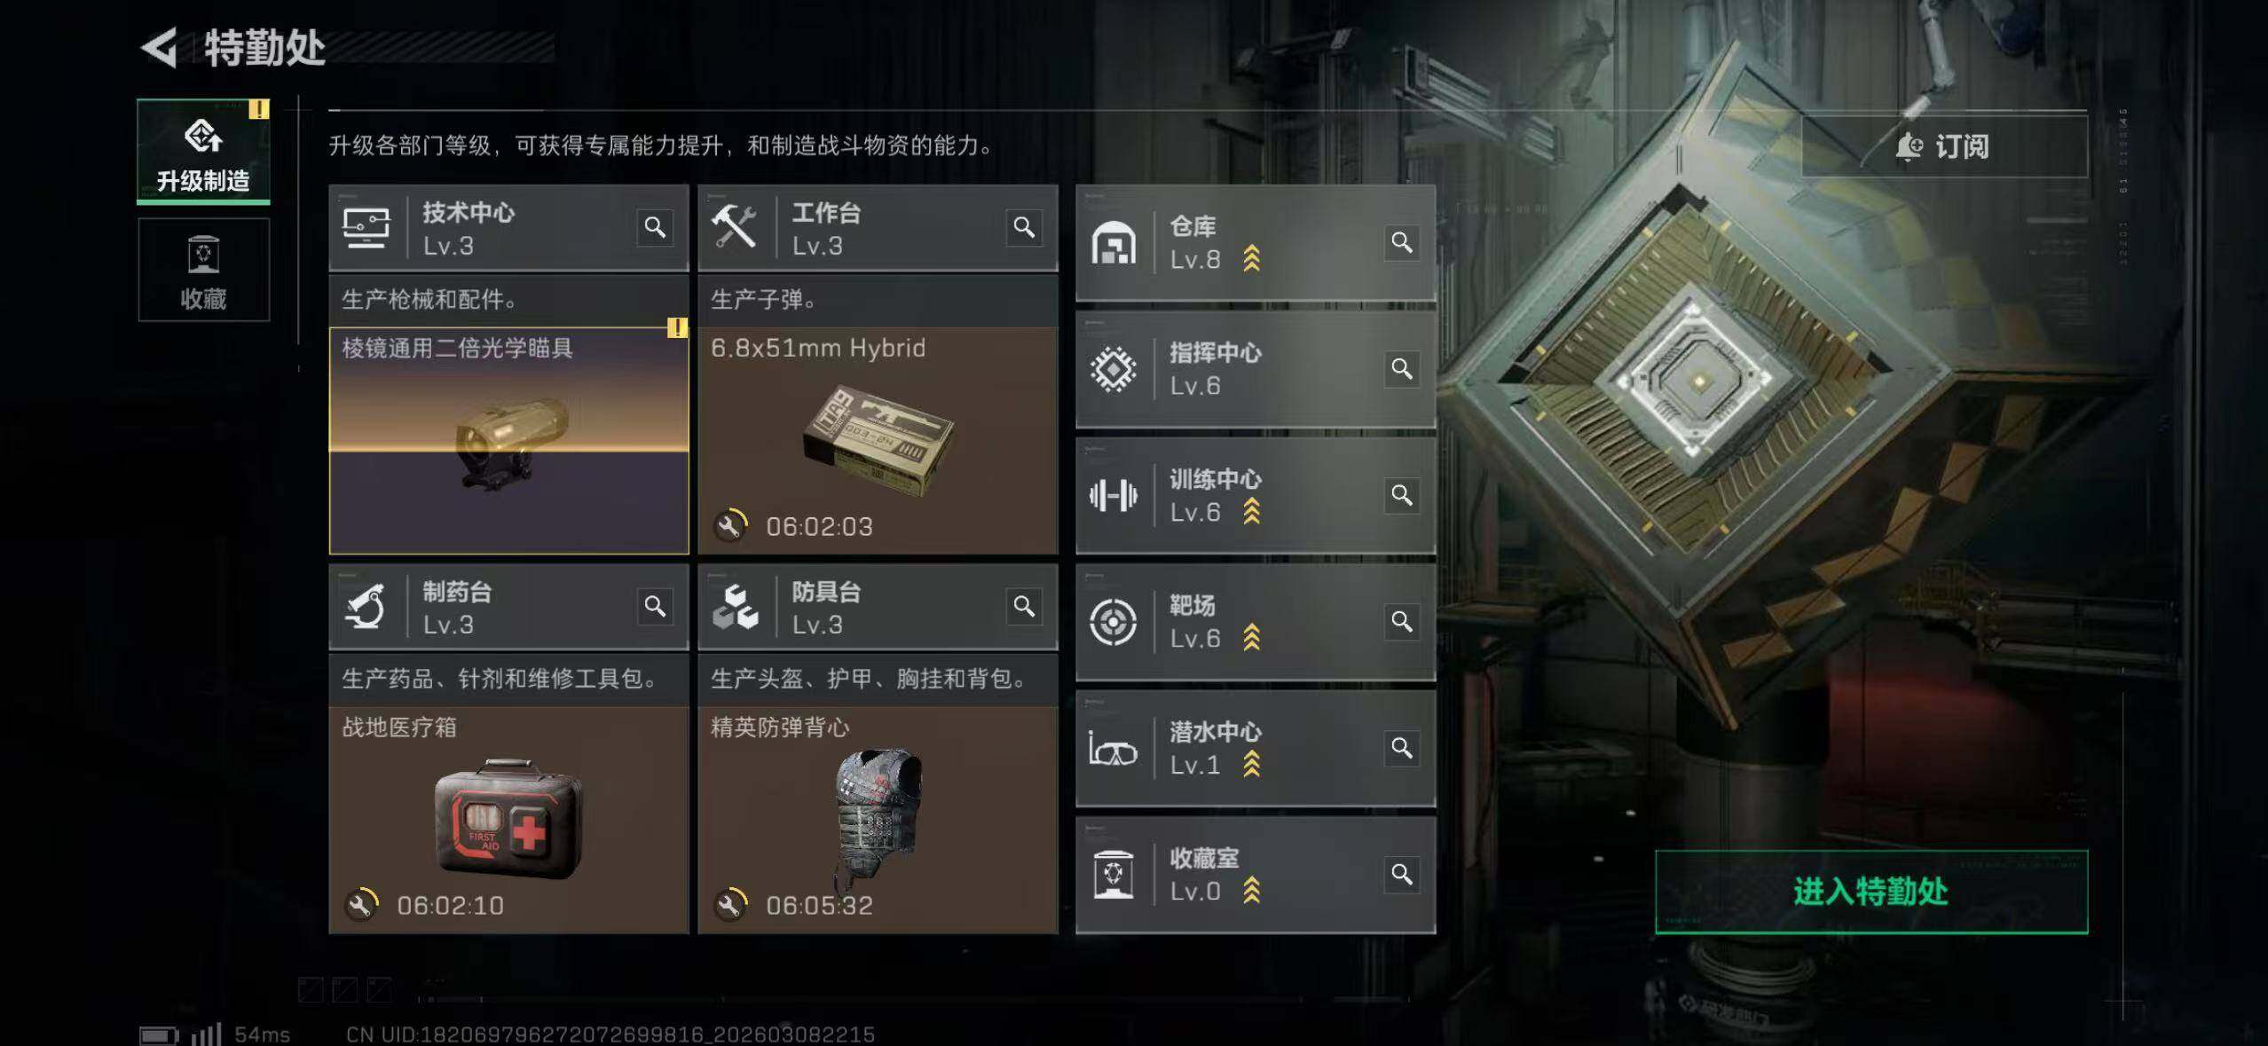This screenshot has width=2268, height=1046.
Task: Open the 6.8x51mm Hybrid production card
Action: click(878, 441)
